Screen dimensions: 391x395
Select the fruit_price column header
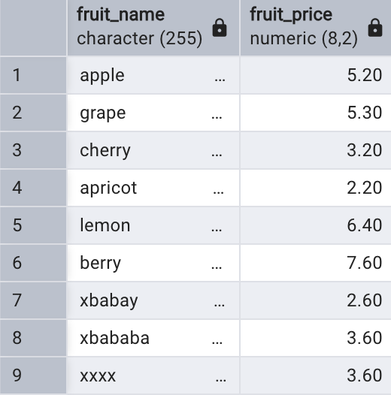coord(316,28)
